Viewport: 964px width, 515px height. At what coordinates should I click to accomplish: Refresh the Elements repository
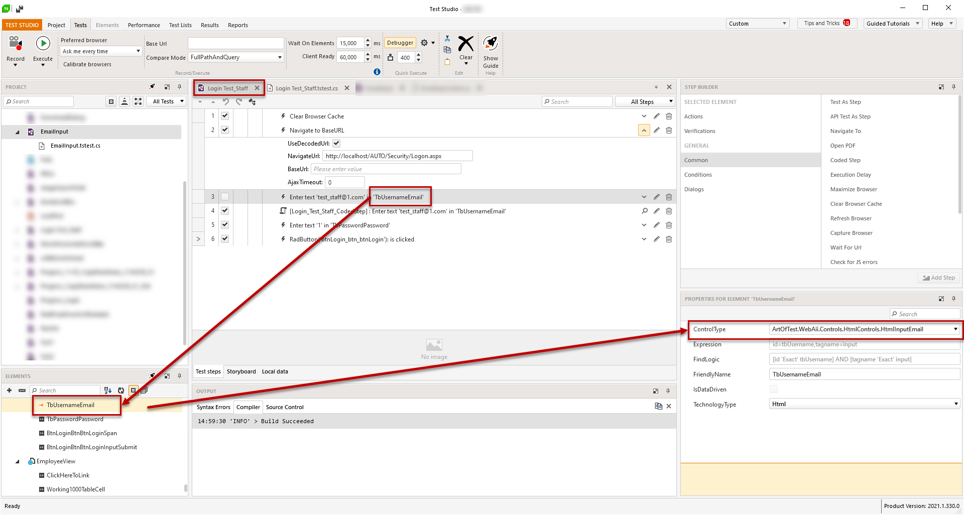pos(120,390)
